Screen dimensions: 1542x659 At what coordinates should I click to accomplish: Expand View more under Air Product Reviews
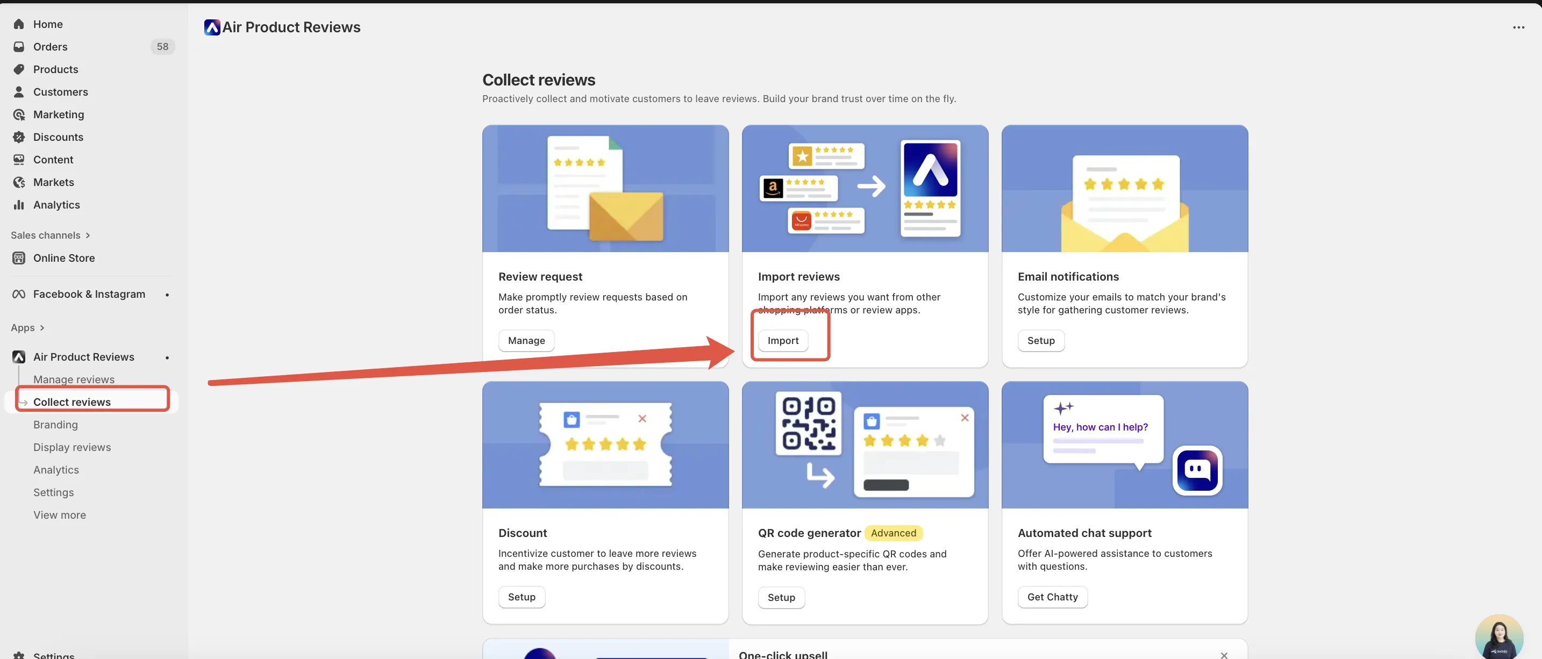[59, 515]
